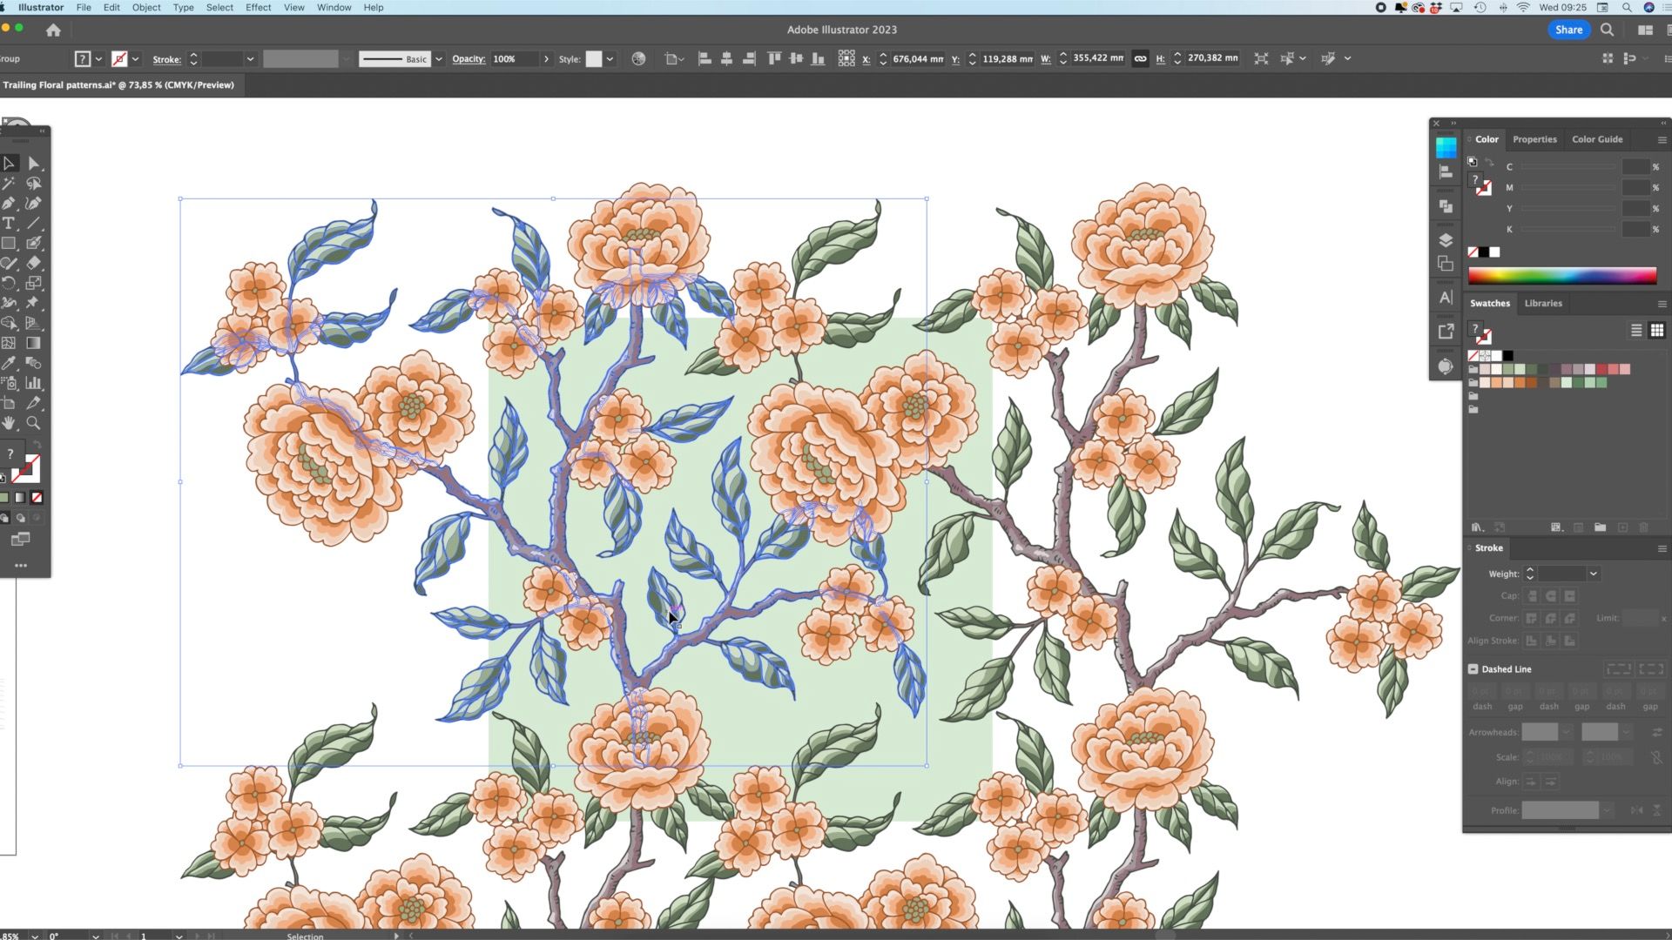This screenshot has width=1672, height=940.
Task: Set toolbar color mode to None
Action: pos(37,498)
